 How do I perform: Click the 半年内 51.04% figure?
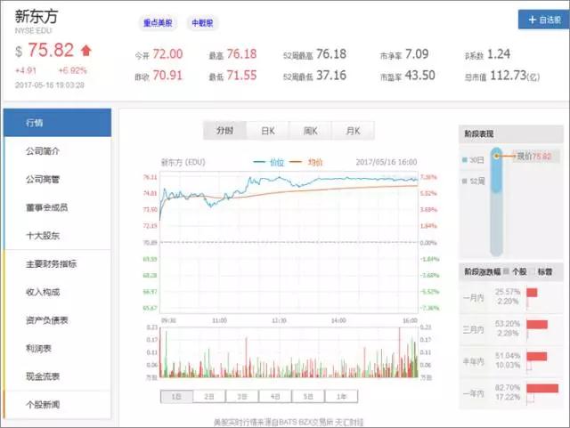tap(508, 355)
